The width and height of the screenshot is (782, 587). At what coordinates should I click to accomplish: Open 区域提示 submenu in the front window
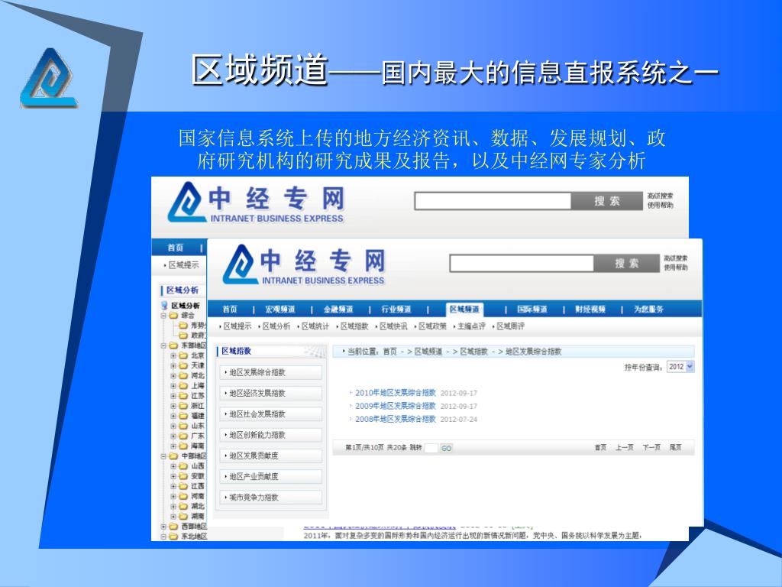point(238,326)
